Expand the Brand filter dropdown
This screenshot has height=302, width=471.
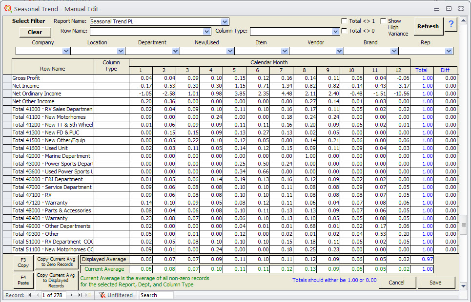394,51
